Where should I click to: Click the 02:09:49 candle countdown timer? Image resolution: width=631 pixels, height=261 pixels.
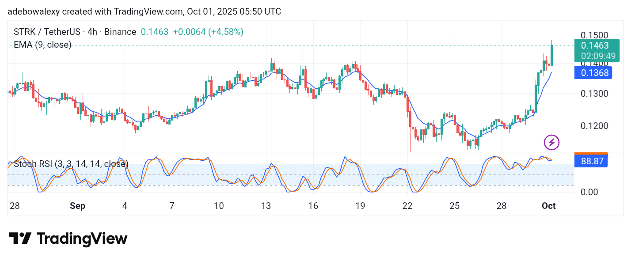click(x=597, y=56)
